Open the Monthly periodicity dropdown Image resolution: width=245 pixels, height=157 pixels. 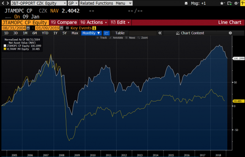click(x=91, y=33)
